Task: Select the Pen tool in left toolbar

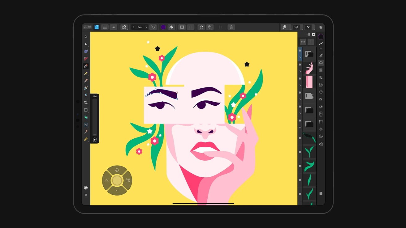Action: pyautogui.click(x=86, y=66)
